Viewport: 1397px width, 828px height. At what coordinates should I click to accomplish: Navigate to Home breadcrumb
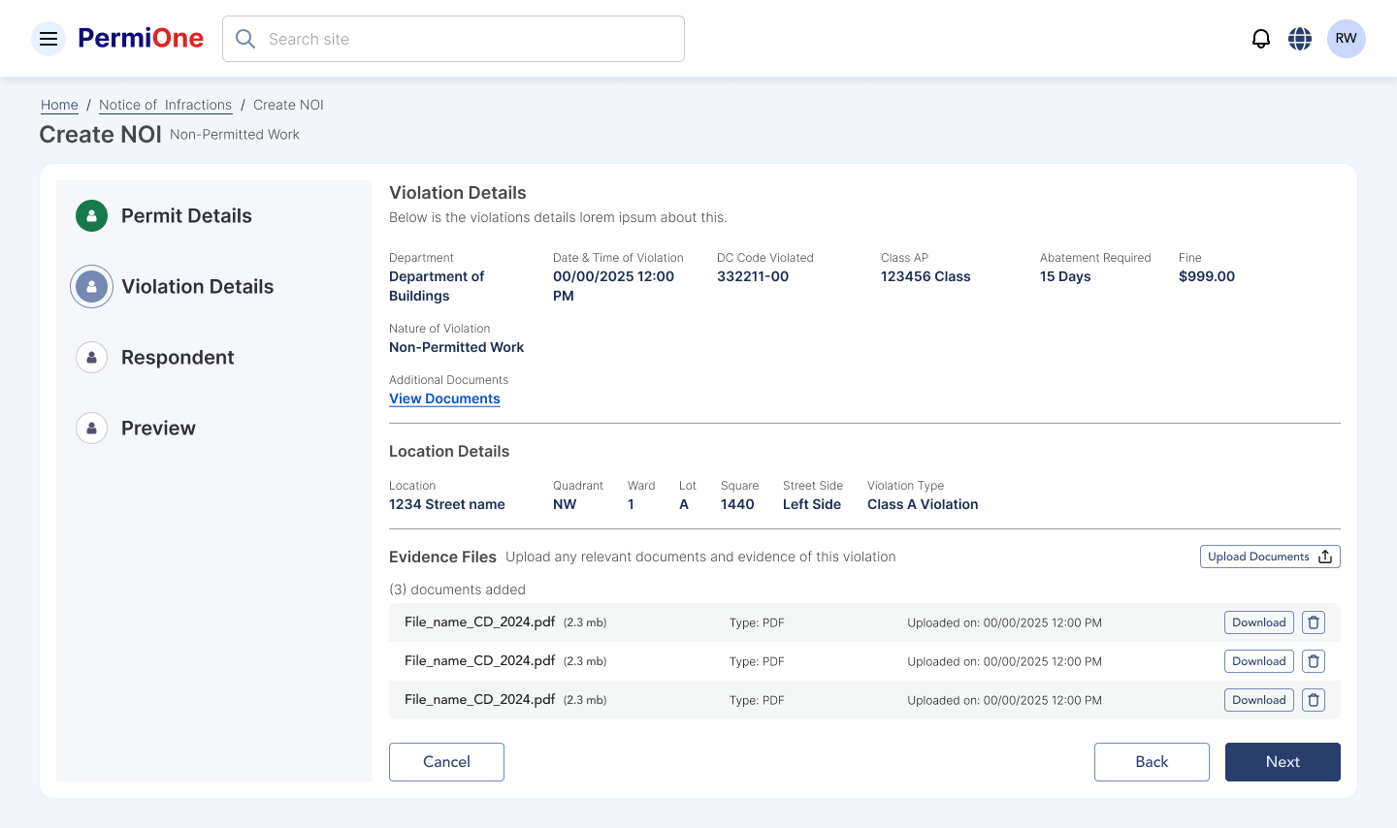(x=59, y=105)
